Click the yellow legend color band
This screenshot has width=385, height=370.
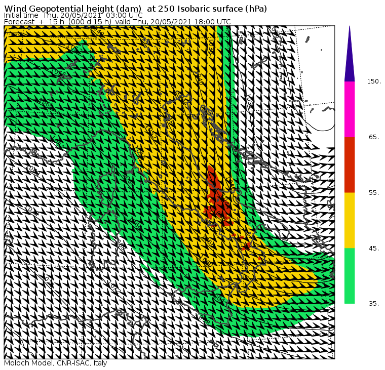(350, 220)
